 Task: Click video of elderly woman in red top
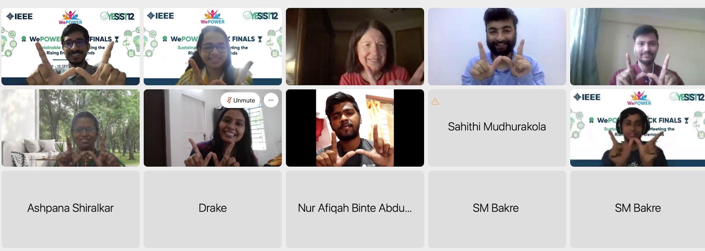[x=355, y=47]
